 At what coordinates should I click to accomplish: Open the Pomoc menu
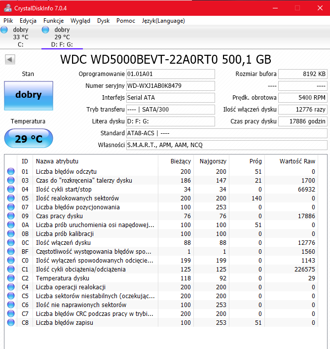(126, 21)
